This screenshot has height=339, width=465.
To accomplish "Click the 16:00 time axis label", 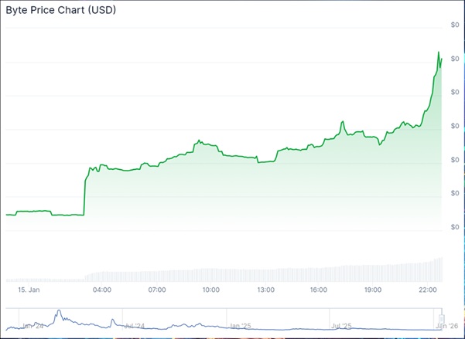I will click(318, 290).
